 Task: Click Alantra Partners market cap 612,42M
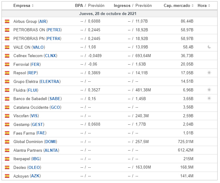click(186, 150)
